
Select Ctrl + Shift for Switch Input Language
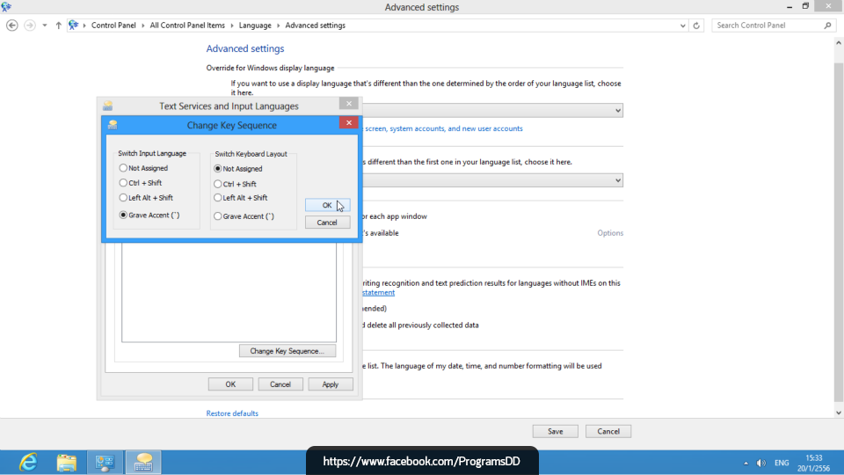[123, 183]
